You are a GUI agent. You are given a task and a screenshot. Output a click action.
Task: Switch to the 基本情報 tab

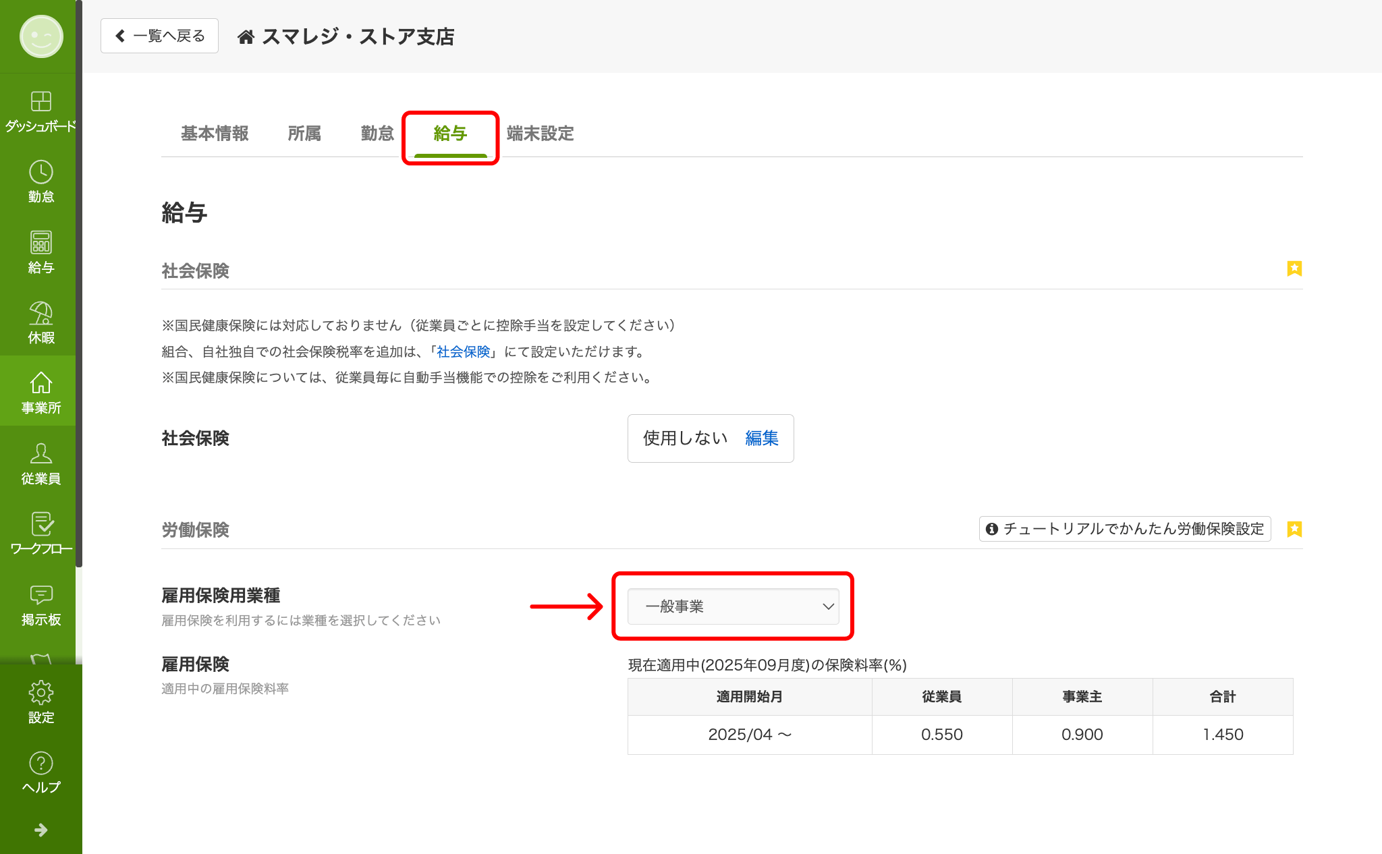point(215,134)
